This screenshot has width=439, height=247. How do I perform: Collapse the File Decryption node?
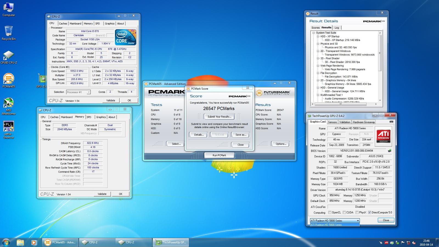[x=318, y=73]
